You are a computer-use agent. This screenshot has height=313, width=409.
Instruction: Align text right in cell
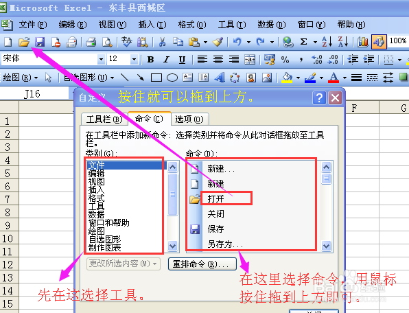234,60
